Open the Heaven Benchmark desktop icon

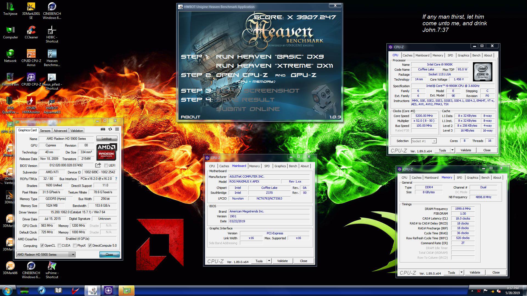click(x=52, y=58)
